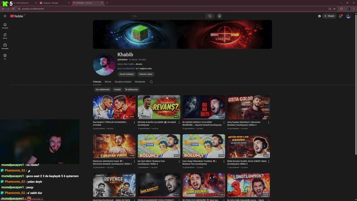
Task: Close the Kick Dashboard tab
Action: (36, 3)
